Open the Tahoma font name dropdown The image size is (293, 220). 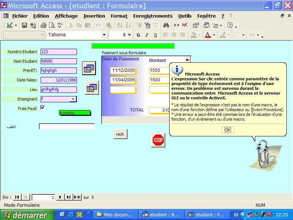click(104, 35)
